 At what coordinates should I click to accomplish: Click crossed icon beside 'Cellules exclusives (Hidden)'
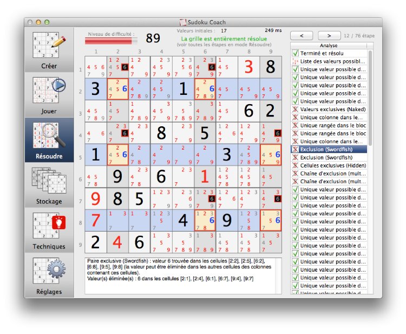tap(295, 165)
